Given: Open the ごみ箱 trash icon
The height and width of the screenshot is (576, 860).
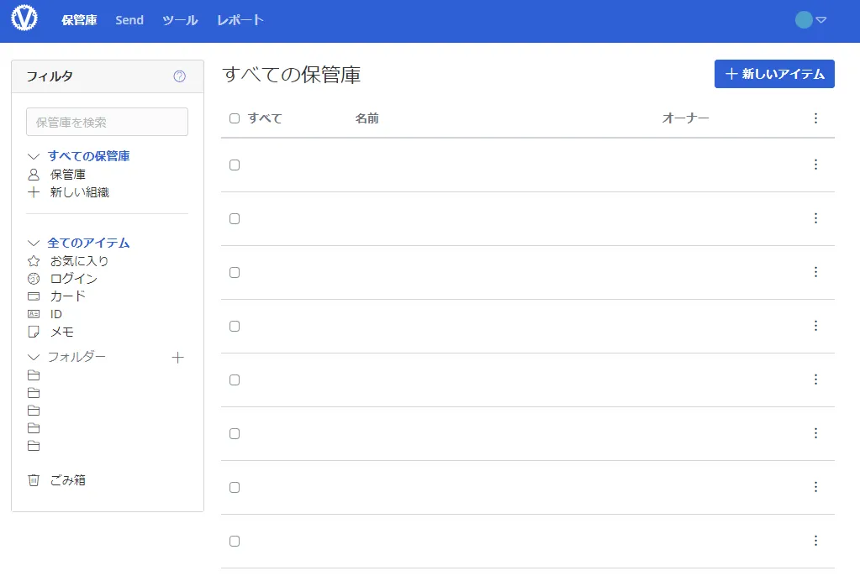Looking at the screenshot, I should tap(34, 480).
